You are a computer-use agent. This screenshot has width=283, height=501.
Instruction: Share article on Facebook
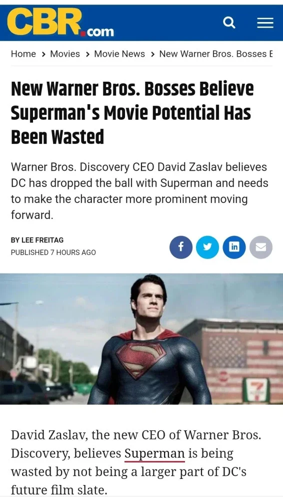coord(181,247)
